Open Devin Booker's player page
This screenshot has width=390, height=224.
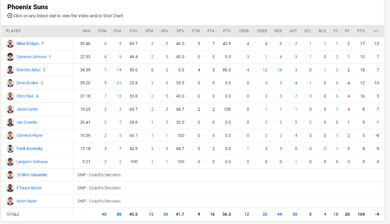(27, 83)
